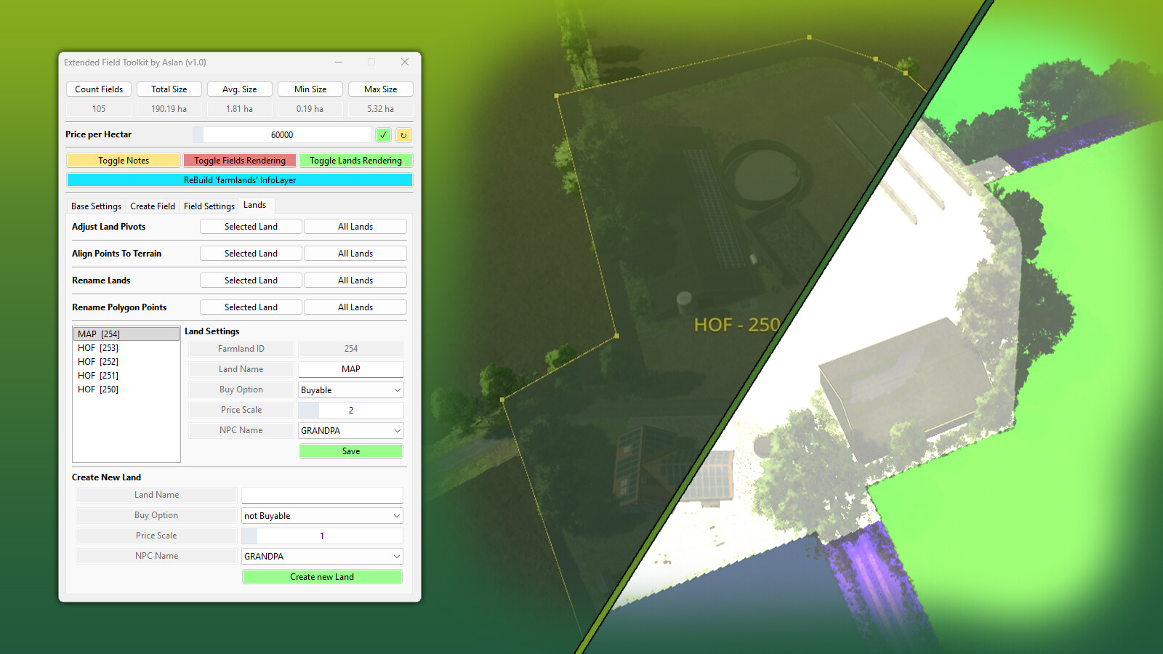The image size is (1163, 654).
Task: Open the NPC Name dropdown showing GRANDPA
Action: pos(350,430)
